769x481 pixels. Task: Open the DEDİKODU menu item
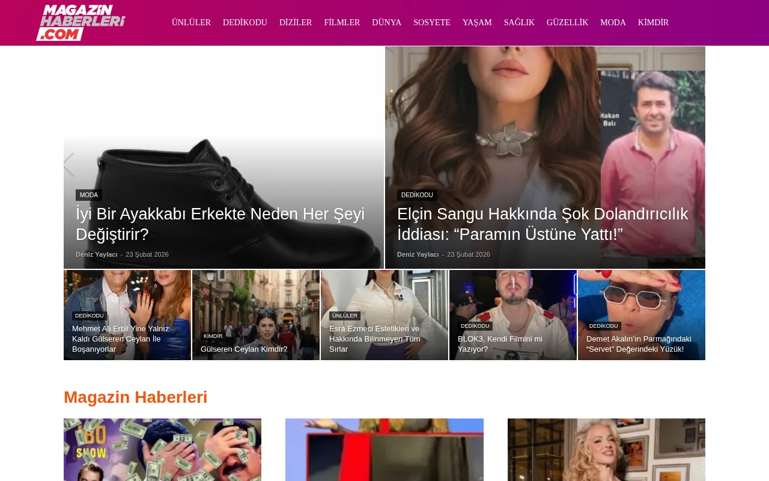(x=245, y=22)
